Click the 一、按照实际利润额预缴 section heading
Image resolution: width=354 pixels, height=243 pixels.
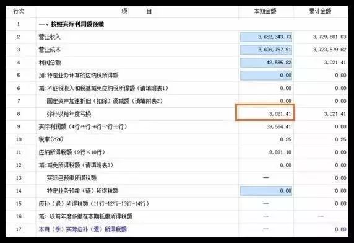click(71, 24)
